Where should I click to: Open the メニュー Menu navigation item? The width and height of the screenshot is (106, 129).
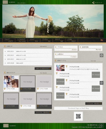click(x=34, y=40)
